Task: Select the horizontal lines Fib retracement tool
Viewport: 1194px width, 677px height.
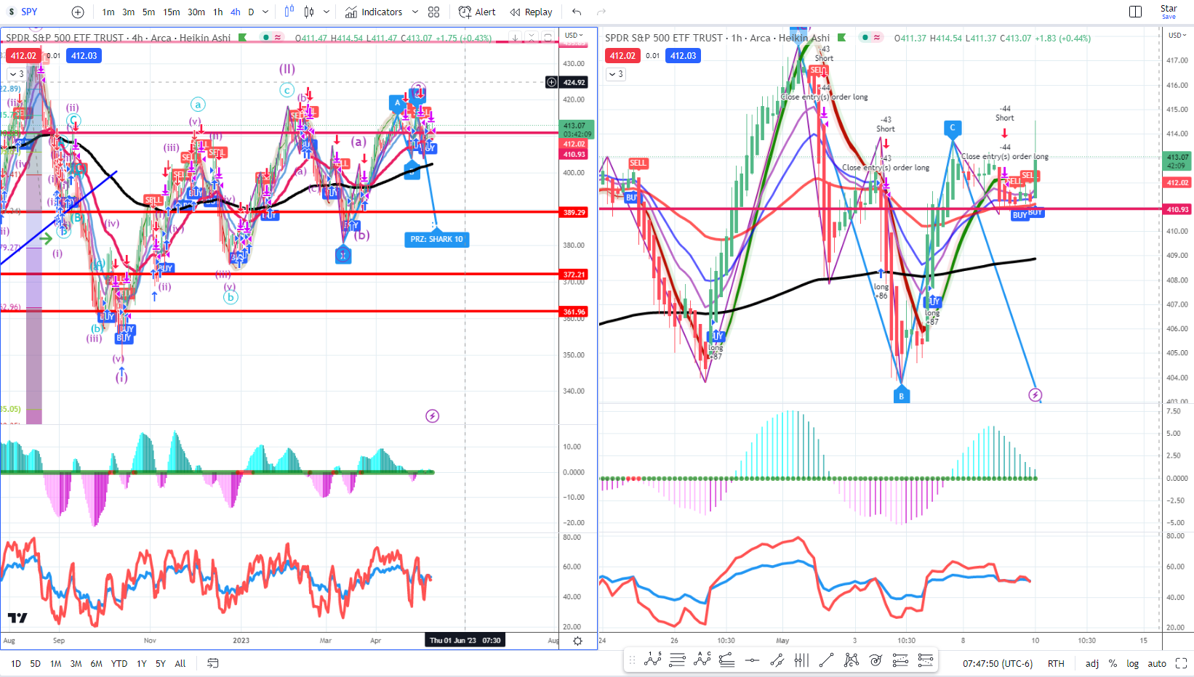Action: pos(677,660)
